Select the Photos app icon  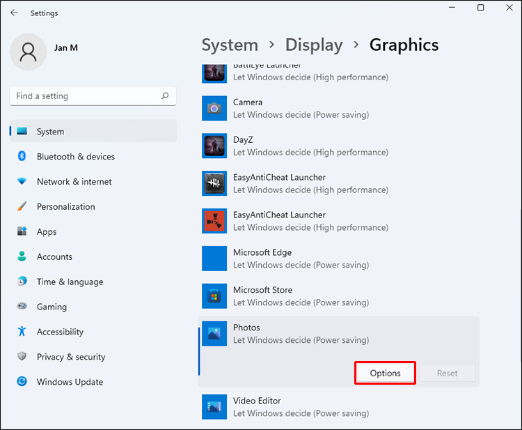tap(214, 334)
